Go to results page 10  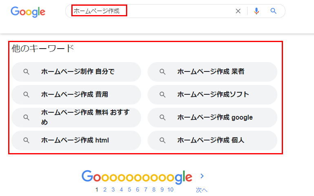(170, 189)
